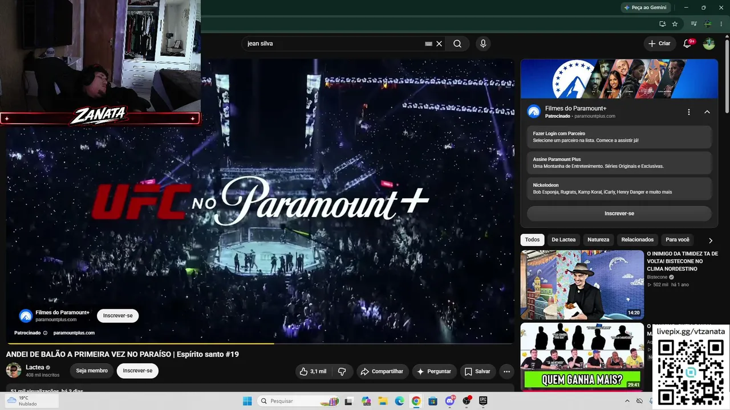Clear the 'jean silva' search text
730x410 pixels.
point(439,43)
